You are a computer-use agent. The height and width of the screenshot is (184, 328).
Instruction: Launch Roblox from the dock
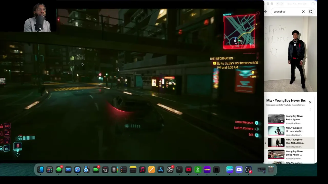pyautogui.click(x=216, y=169)
